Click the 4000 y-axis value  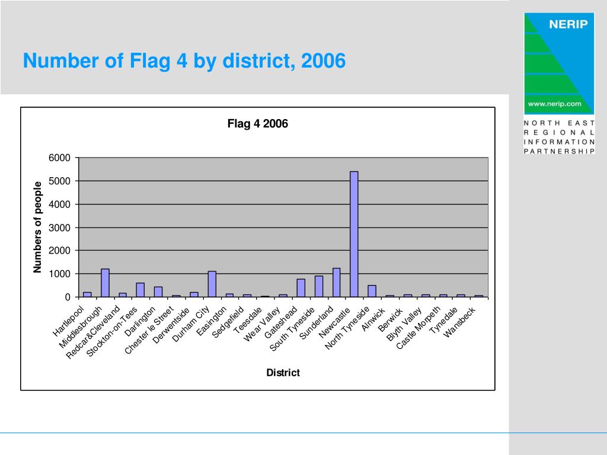[60, 204]
